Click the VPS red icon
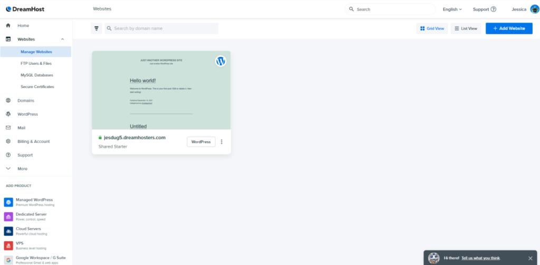The width and height of the screenshot is (540, 265). 8,246
